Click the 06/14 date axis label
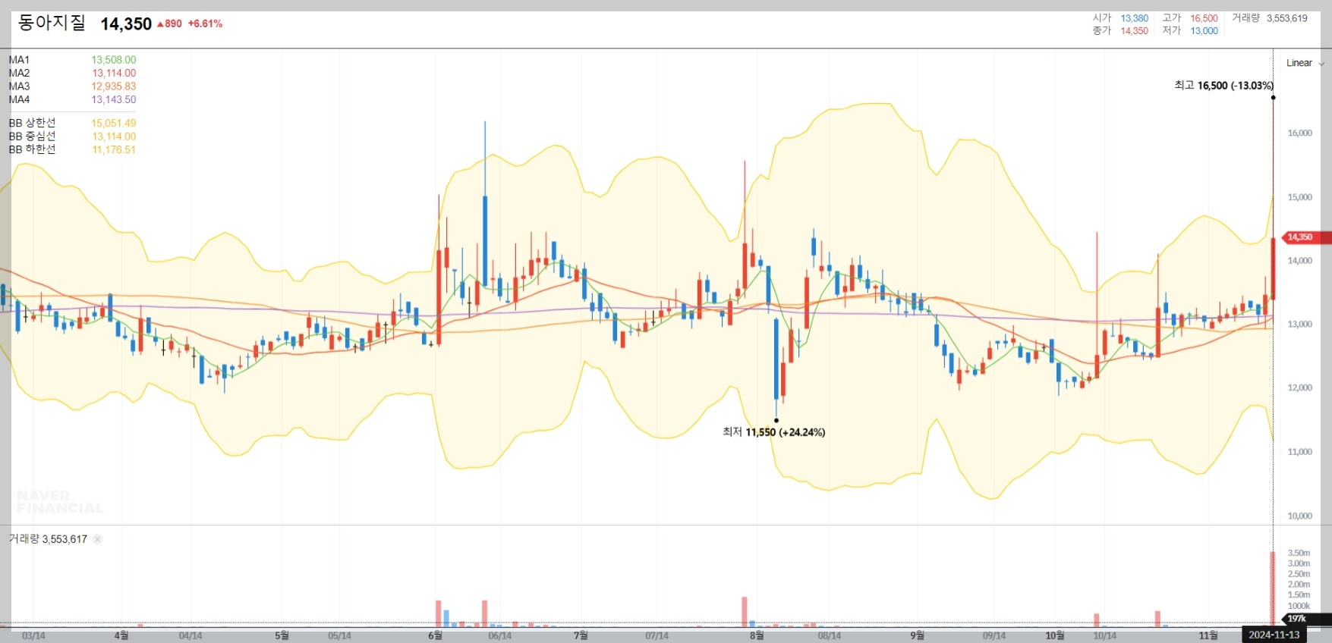This screenshot has height=643, width=1332. (499, 636)
